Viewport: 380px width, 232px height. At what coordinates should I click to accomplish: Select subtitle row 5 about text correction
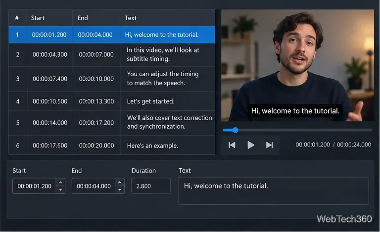coord(112,123)
